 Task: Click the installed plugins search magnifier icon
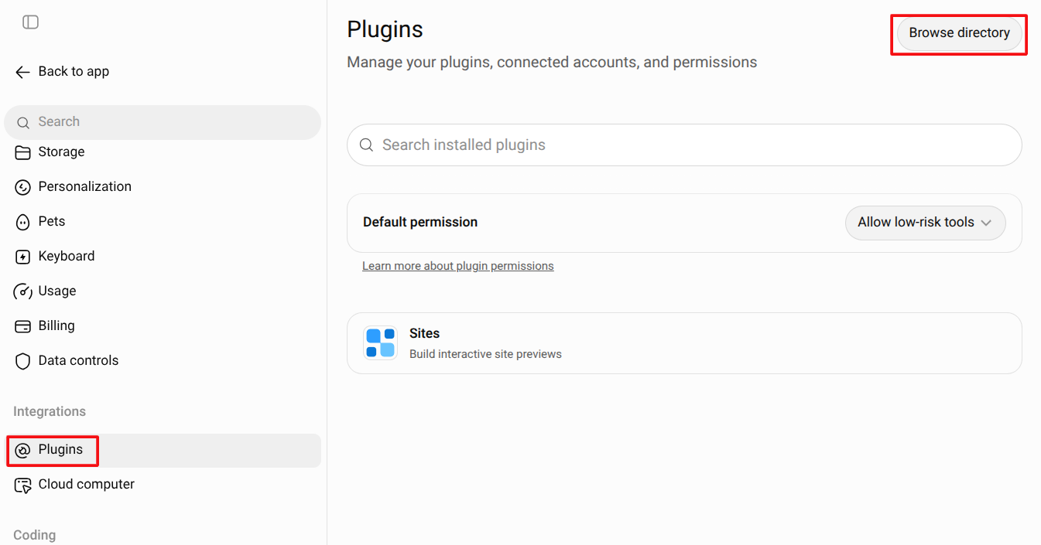pos(367,145)
